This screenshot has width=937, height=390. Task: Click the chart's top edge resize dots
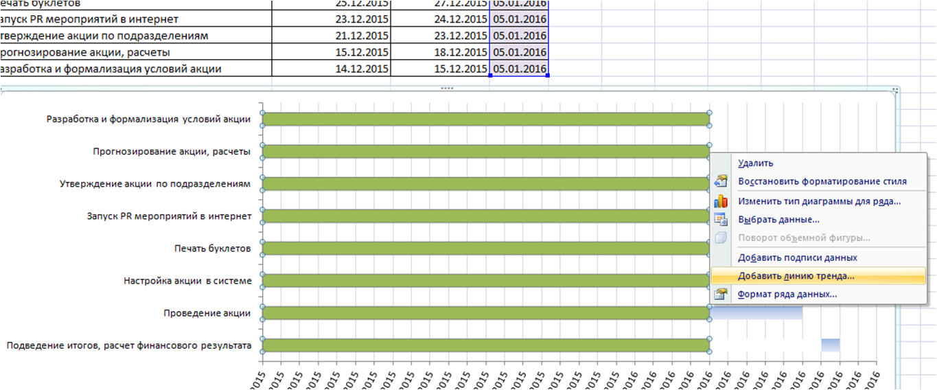448,89
